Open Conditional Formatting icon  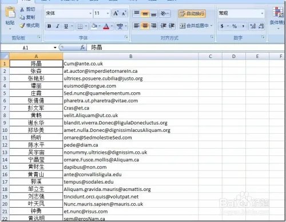(x=277, y=12)
